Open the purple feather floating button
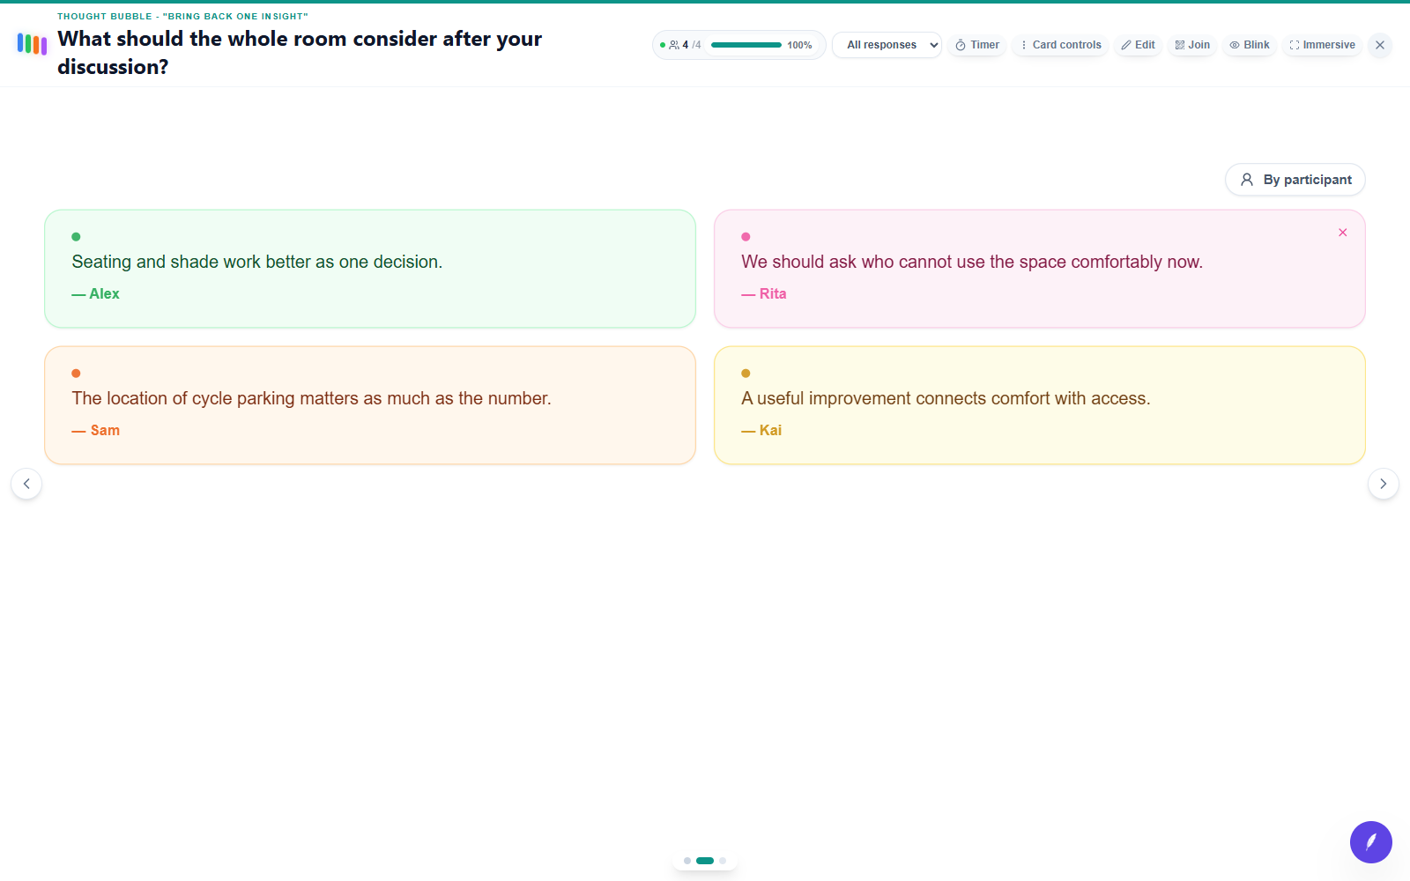 [1371, 842]
